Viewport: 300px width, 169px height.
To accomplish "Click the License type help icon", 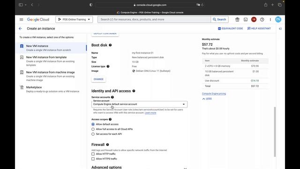I will click(108, 66).
